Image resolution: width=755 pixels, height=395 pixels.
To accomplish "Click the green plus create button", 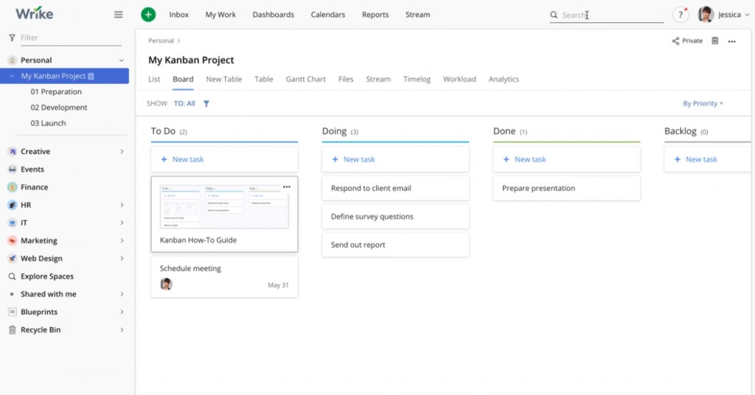I will (x=148, y=15).
